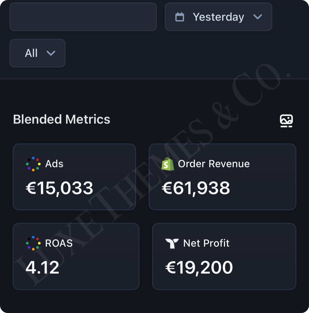This screenshot has width=309, height=313.
Task: Expand the All filter dropdown
Action: click(x=38, y=53)
